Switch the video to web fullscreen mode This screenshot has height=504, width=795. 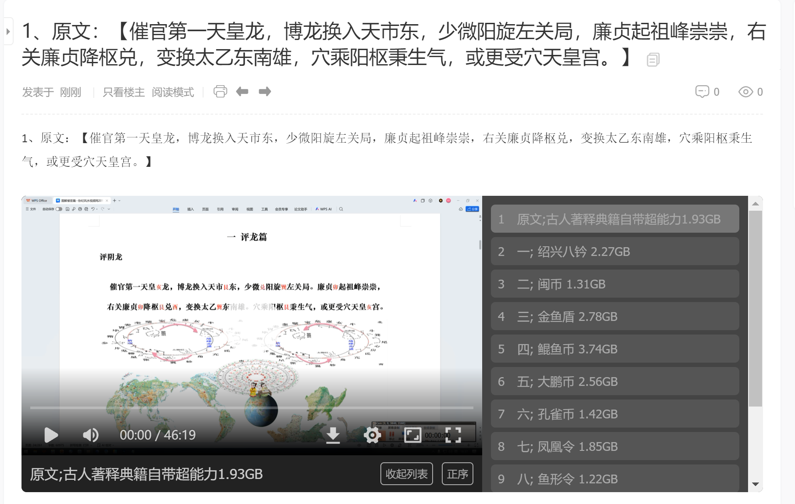click(x=412, y=435)
